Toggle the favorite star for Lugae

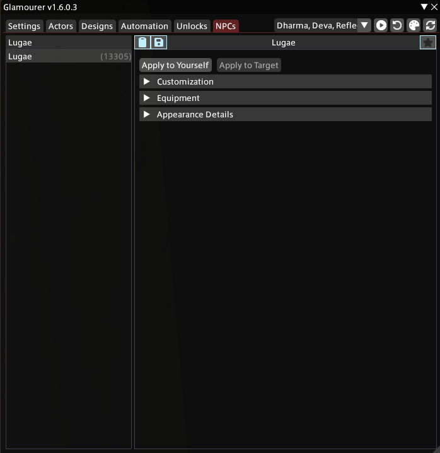point(428,42)
